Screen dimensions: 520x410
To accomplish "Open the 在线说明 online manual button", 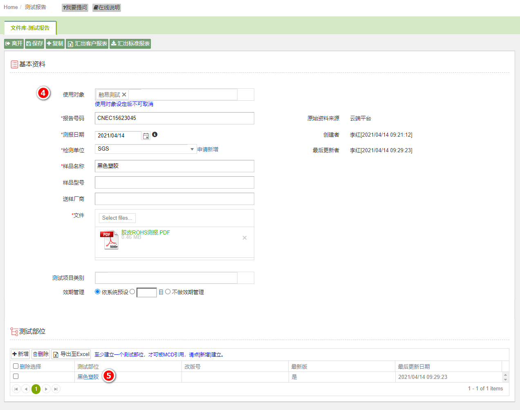I will 107,7.
